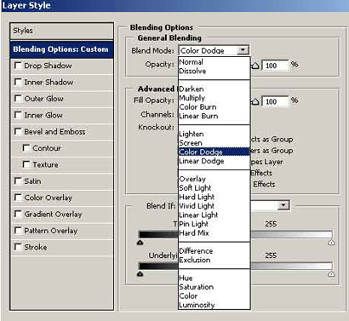Select Linear Light blend mode
Viewport: 349px width, 321px height.
point(214,215)
